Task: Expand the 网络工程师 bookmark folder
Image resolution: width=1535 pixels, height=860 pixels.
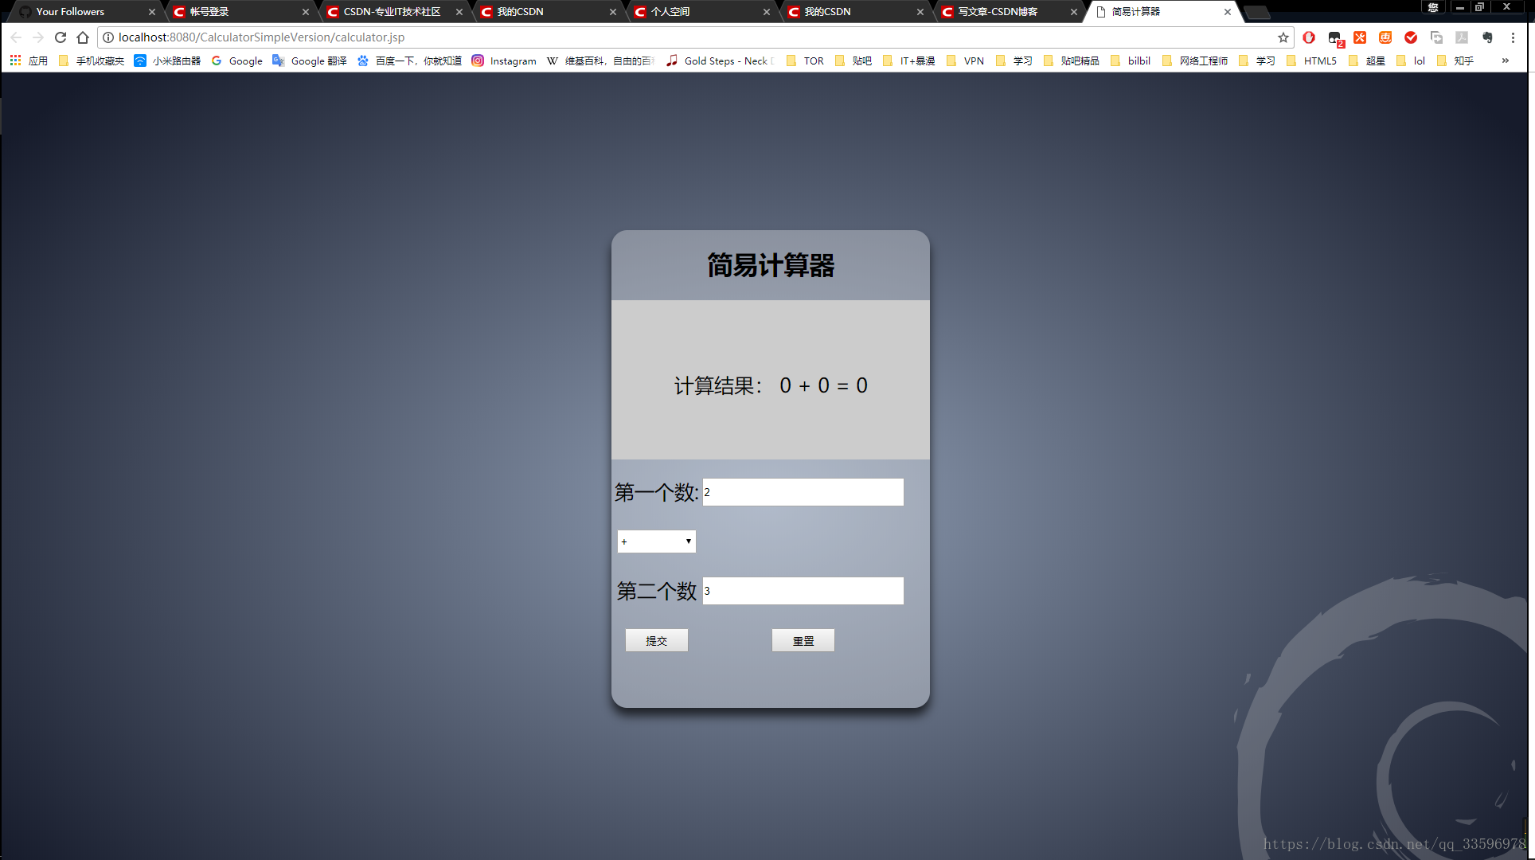Action: click(x=1195, y=61)
